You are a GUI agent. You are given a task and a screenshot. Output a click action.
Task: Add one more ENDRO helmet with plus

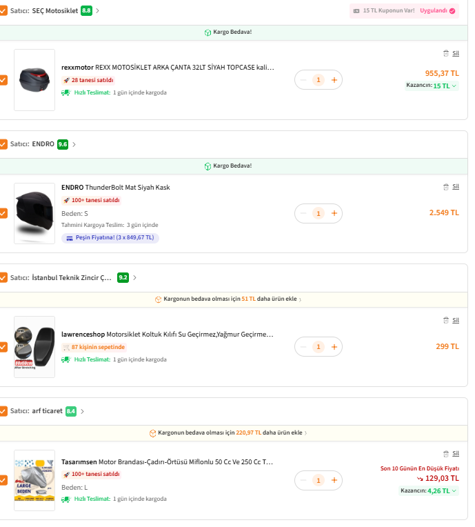[334, 213]
